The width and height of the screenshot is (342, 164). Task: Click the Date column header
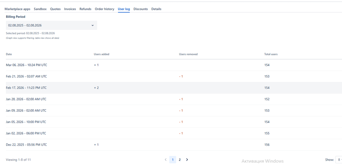9,54
